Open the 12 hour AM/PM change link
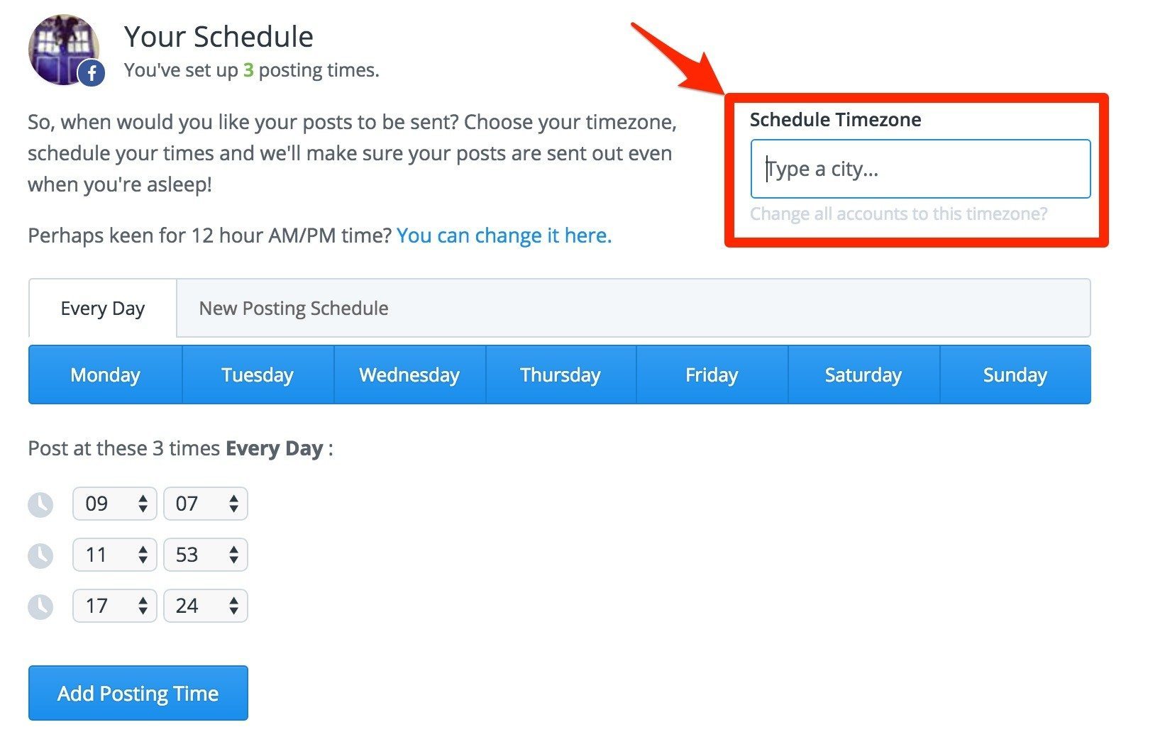1165x732 pixels. pyautogui.click(x=503, y=235)
